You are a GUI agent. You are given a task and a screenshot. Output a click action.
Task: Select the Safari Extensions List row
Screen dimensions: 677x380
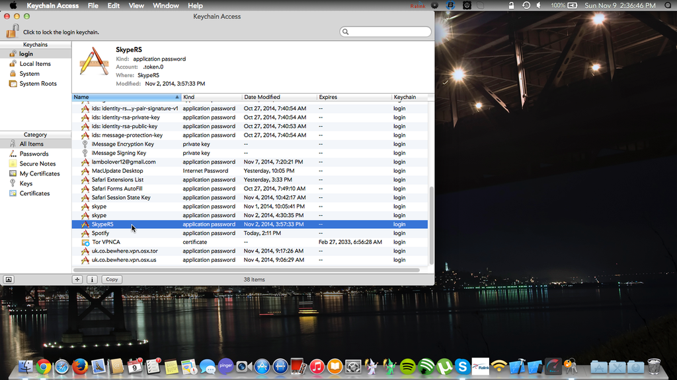(x=249, y=179)
